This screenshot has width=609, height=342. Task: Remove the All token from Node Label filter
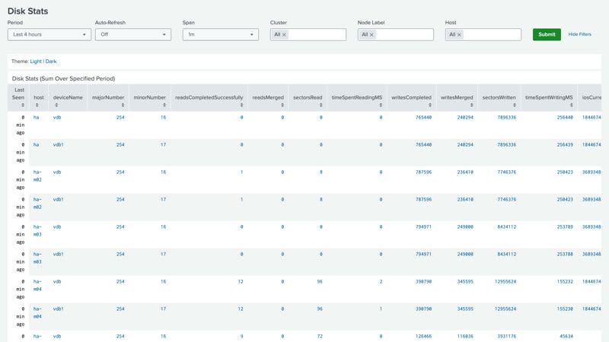click(x=371, y=35)
